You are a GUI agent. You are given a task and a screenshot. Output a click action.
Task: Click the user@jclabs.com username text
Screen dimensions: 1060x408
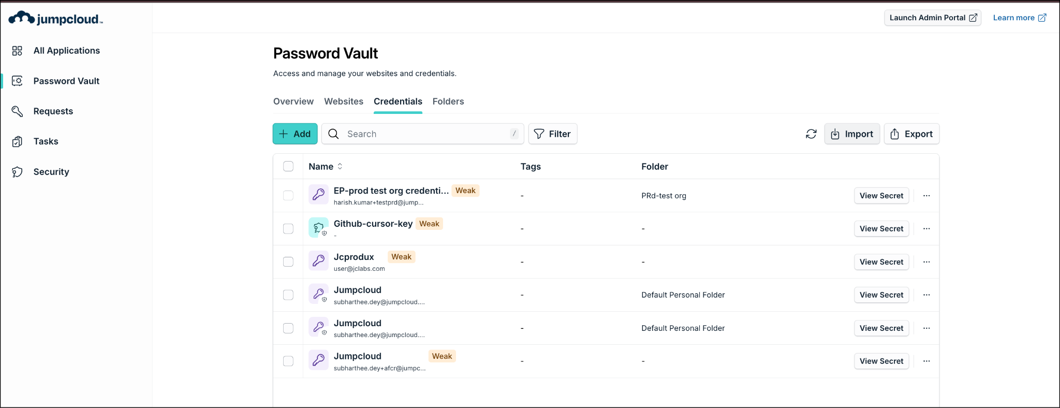pos(359,269)
